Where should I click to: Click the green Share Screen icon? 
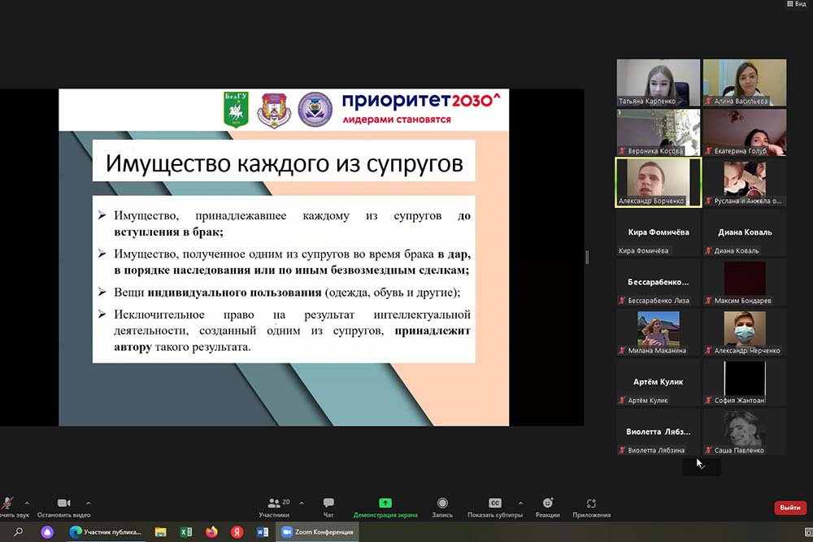tap(385, 504)
